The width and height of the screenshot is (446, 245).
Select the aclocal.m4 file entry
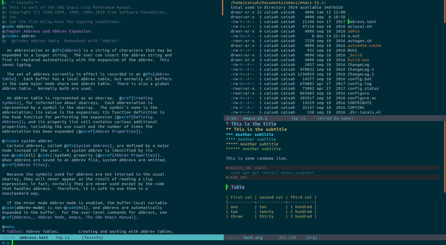360,26
